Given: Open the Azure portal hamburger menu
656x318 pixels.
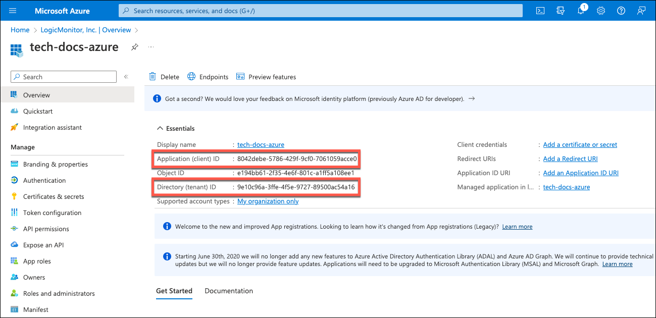Looking at the screenshot, I should 13,11.
